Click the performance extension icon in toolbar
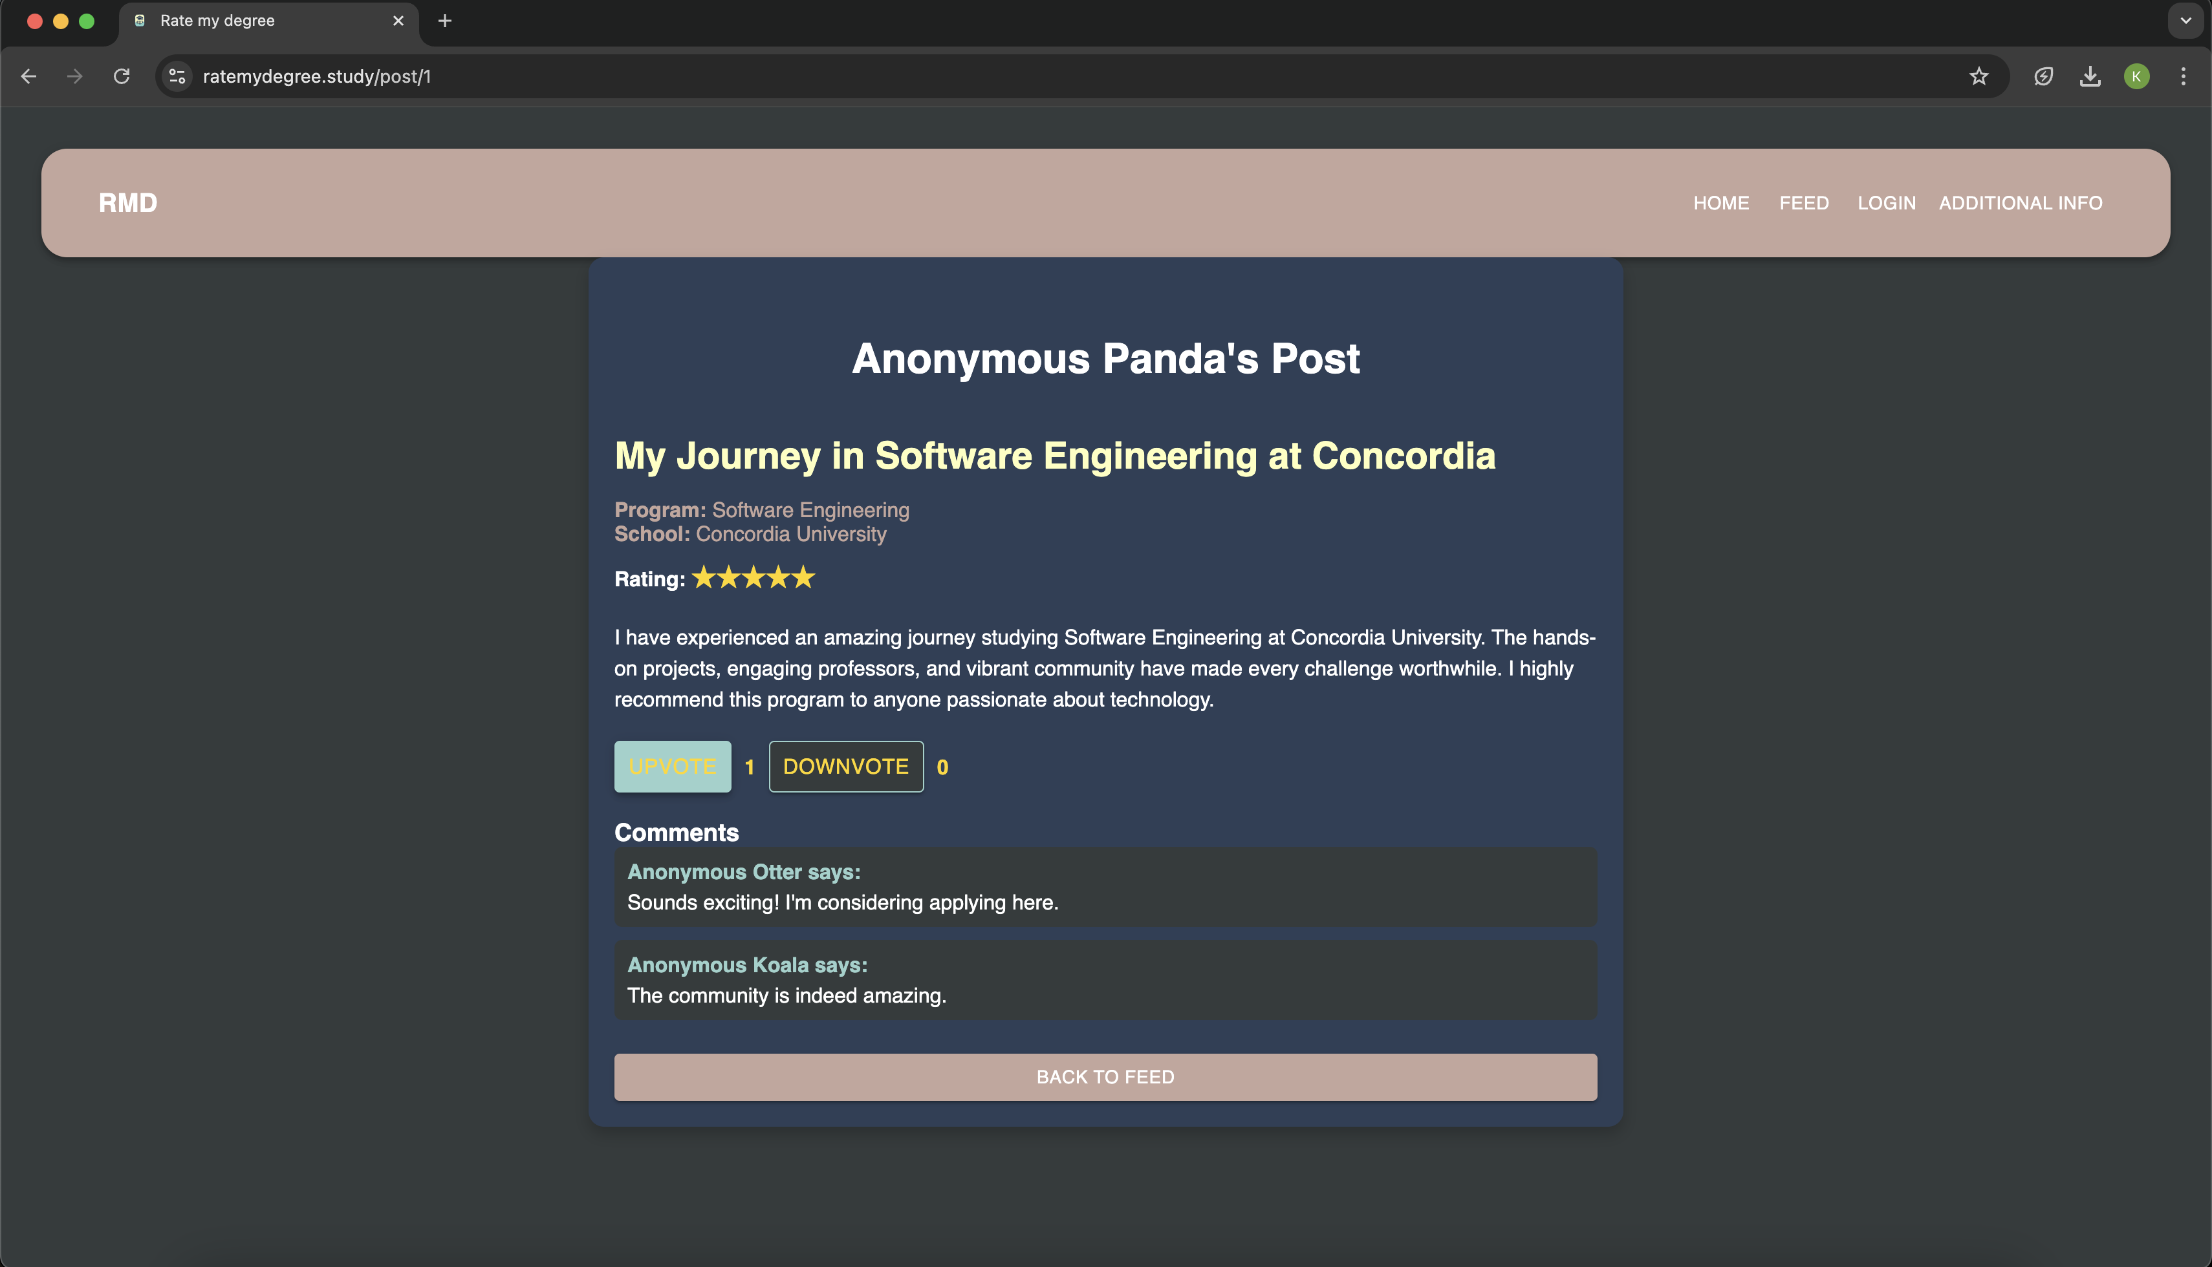This screenshot has width=2212, height=1267. [x=2043, y=76]
